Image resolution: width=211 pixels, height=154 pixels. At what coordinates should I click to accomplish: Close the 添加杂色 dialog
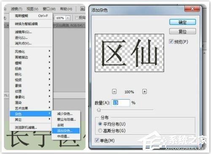[x=192, y=9]
